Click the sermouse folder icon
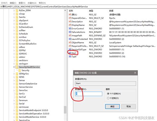The width and height of the screenshot is (157, 121). (17, 107)
